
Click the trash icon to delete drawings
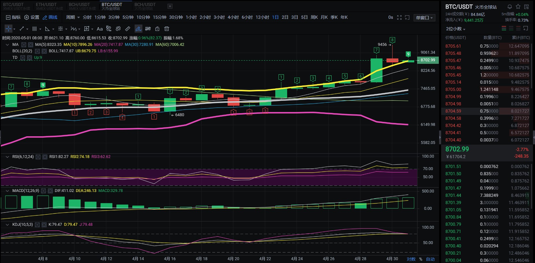click(x=167, y=29)
